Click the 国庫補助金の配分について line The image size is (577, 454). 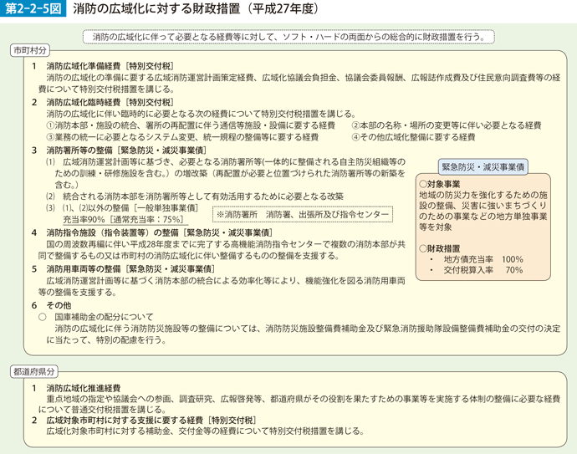pos(96,317)
